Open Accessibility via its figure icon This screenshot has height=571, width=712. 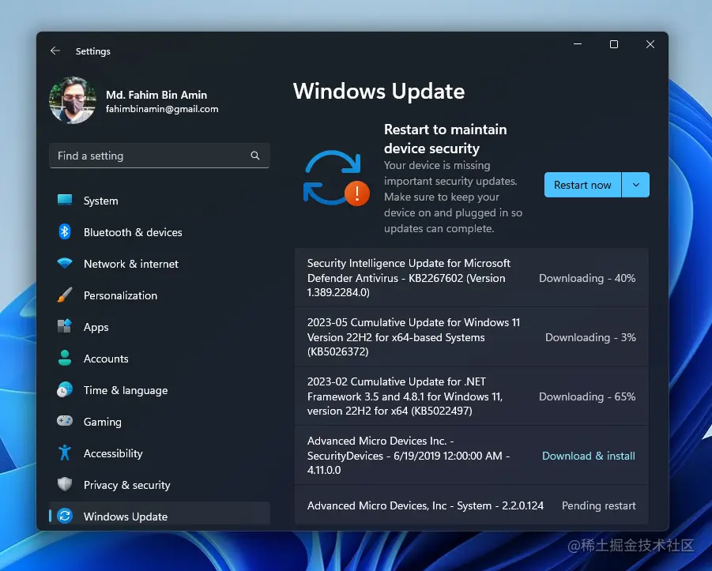click(x=64, y=453)
